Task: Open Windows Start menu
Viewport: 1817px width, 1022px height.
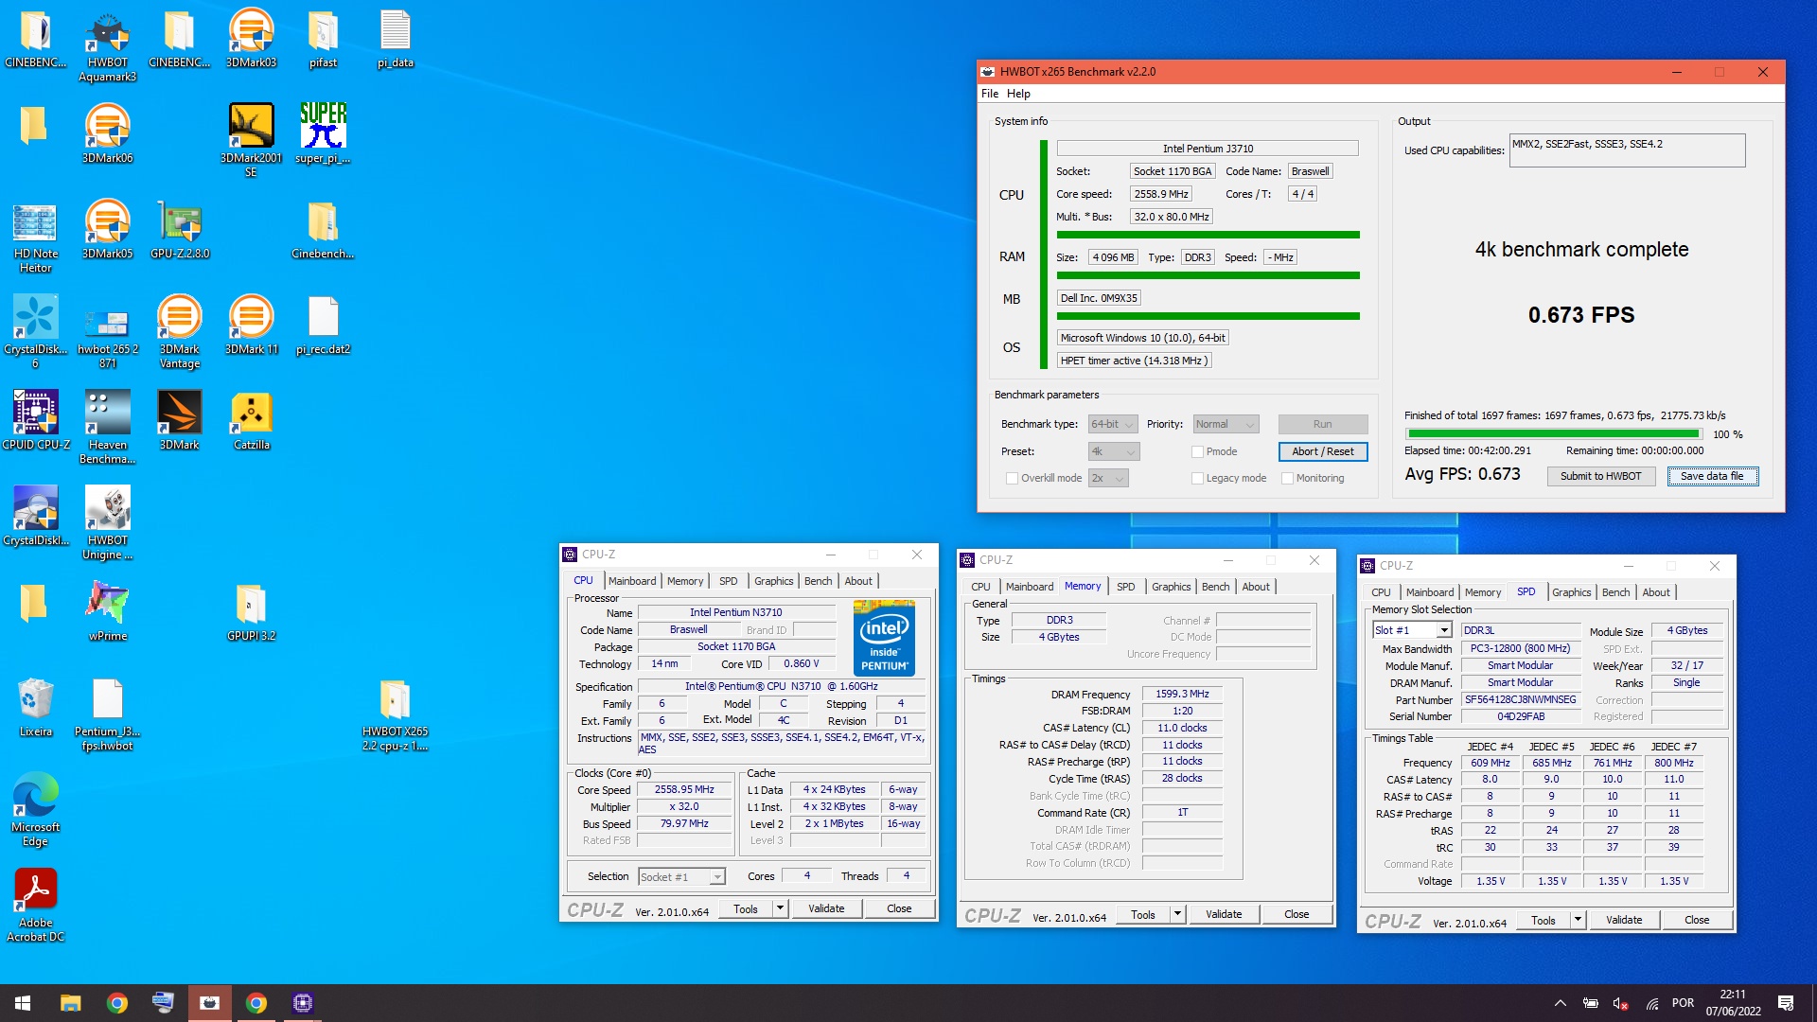Action: (23, 1003)
